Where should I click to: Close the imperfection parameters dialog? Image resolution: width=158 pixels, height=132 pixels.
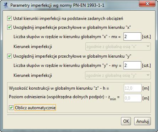(x=147, y=4)
